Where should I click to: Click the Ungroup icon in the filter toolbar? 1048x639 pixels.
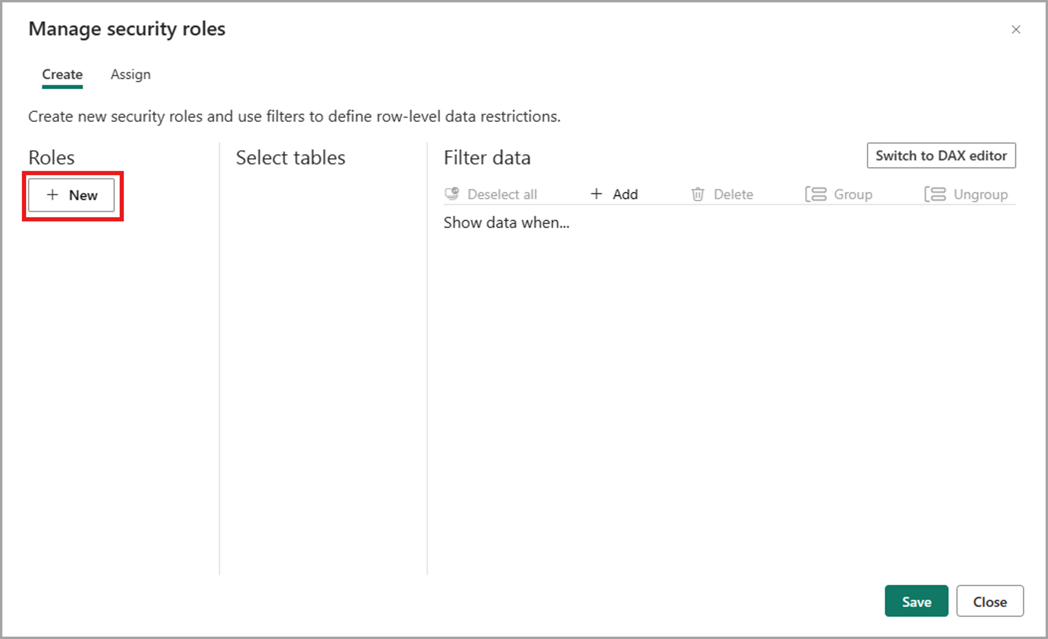coord(935,194)
